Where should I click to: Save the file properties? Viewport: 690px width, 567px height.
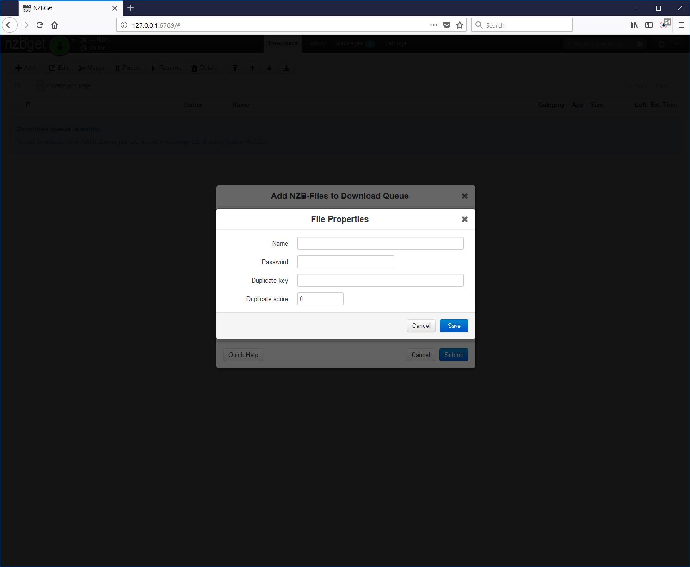click(x=454, y=326)
